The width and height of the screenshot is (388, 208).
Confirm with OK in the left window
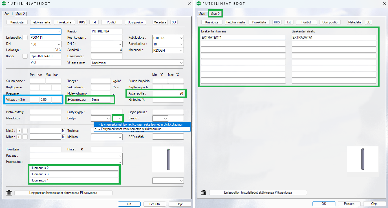pos(129,204)
